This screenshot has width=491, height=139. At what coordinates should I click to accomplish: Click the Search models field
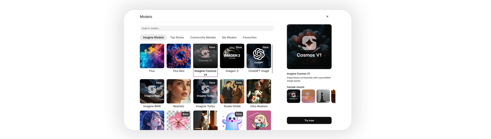coord(207,28)
